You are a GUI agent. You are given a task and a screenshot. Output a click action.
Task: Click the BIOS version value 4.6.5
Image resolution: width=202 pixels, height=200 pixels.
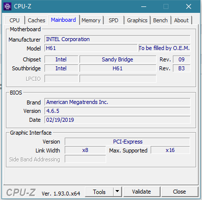click(x=117, y=111)
